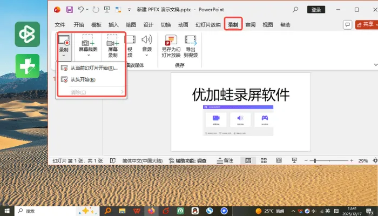Image resolution: width=378 pixels, height=216 pixels.
Task: Switch to the 模板 tab
Action: tap(96, 25)
